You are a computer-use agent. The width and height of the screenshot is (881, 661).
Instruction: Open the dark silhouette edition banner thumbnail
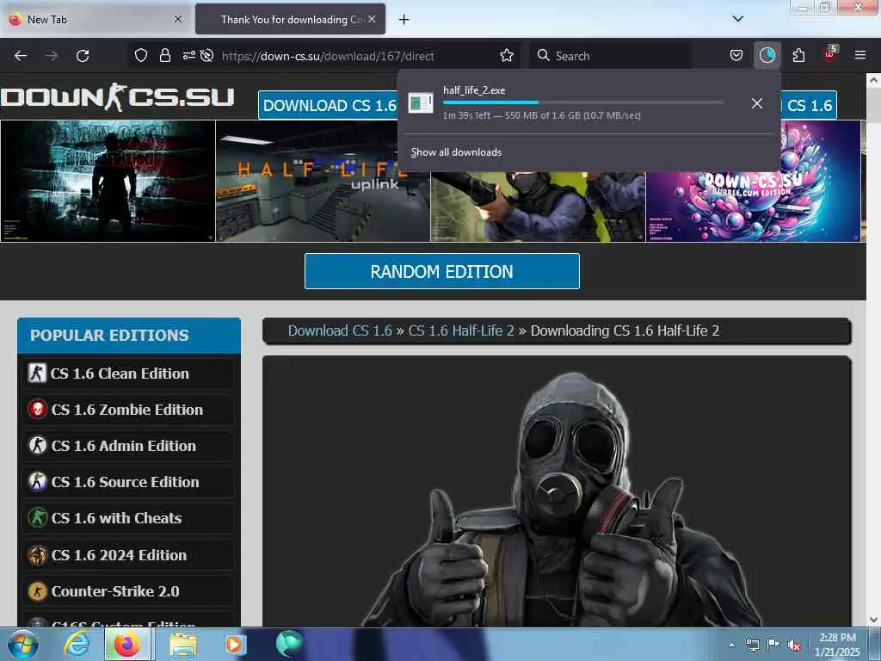(108, 181)
